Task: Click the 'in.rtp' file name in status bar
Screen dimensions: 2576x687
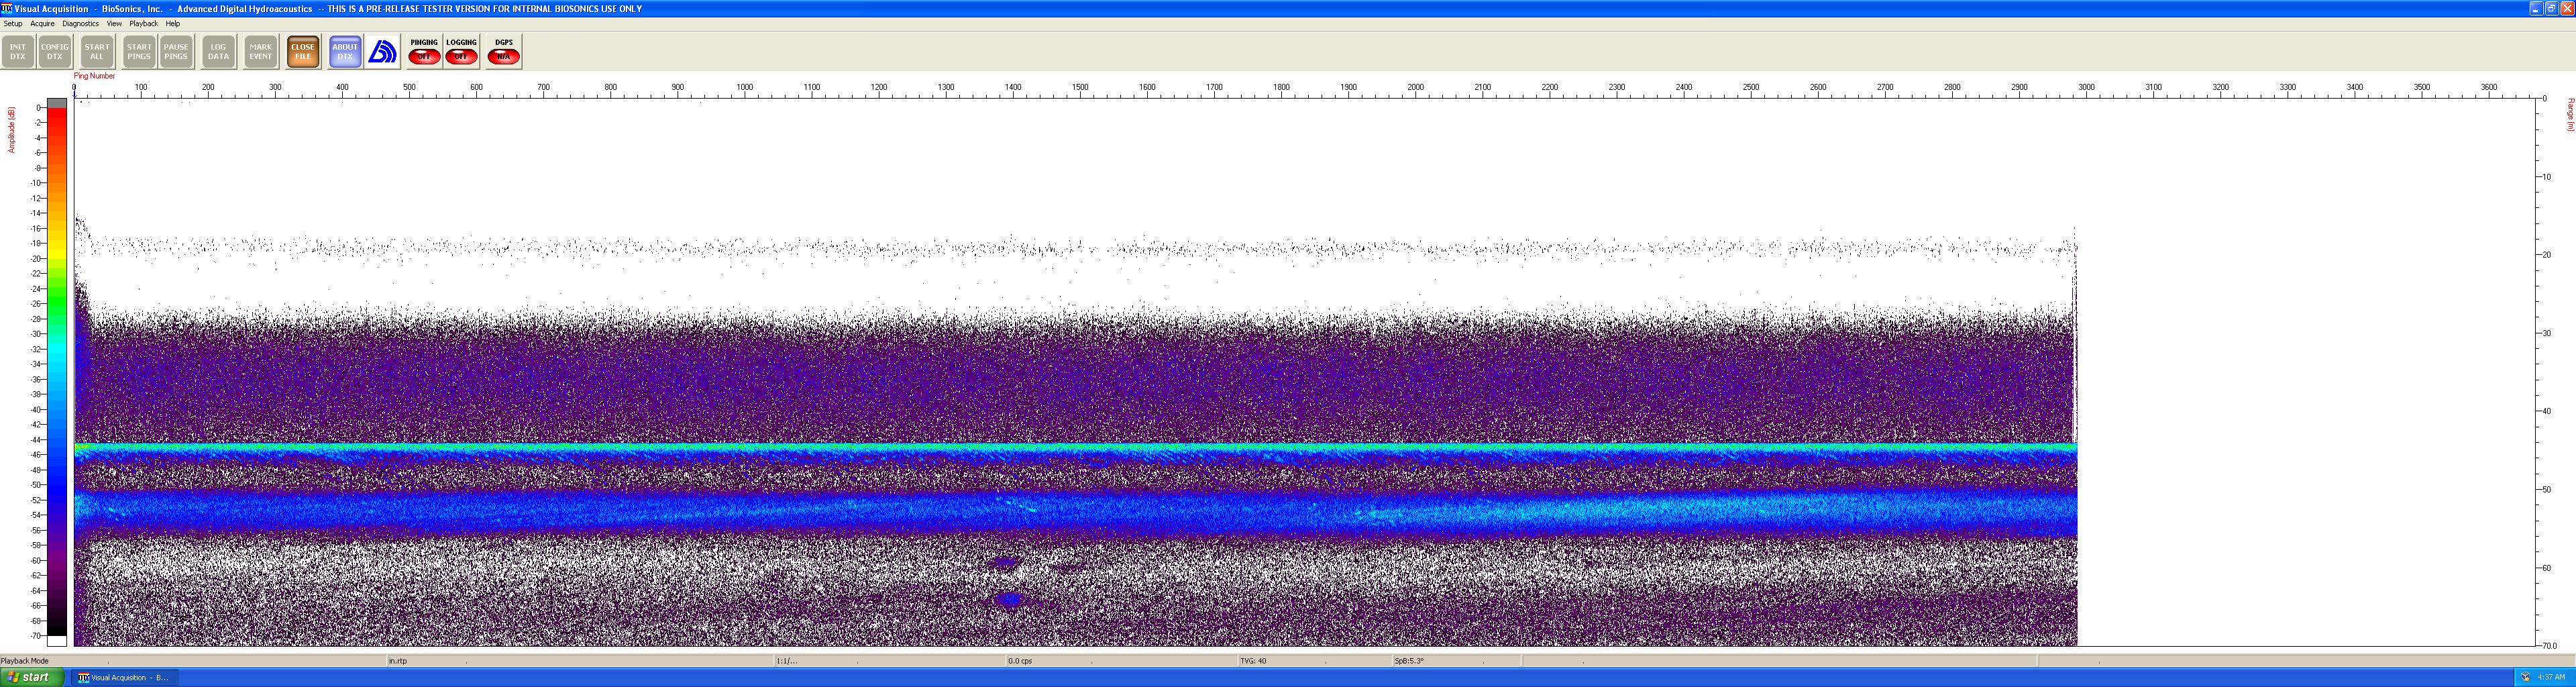Action: click(398, 661)
